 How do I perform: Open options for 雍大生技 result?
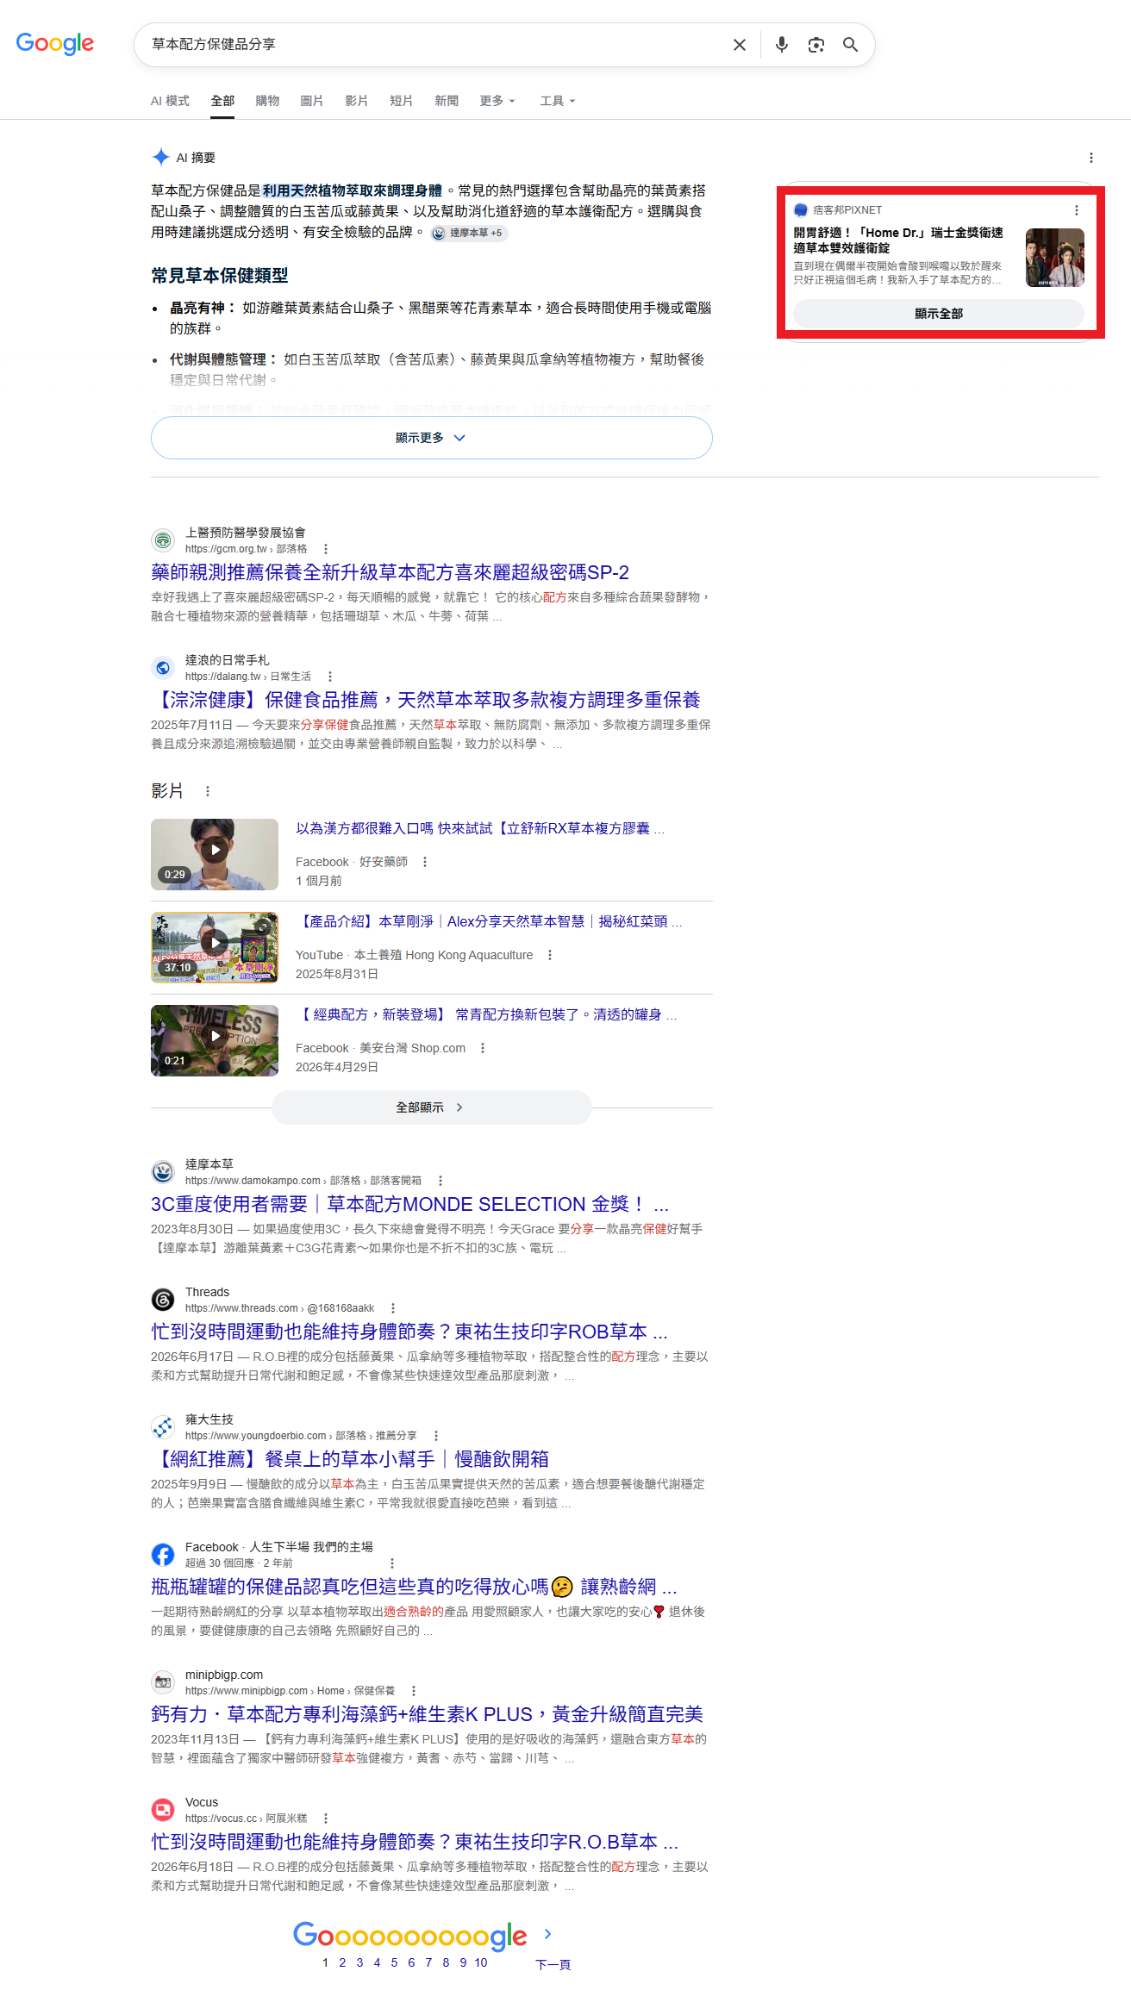(436, 1436)
